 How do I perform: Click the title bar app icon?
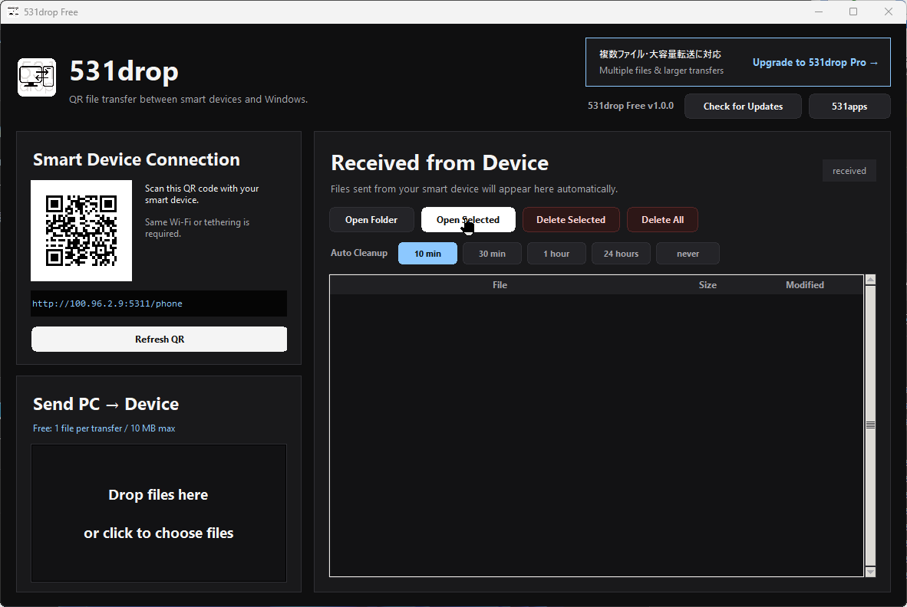(13, 11)
